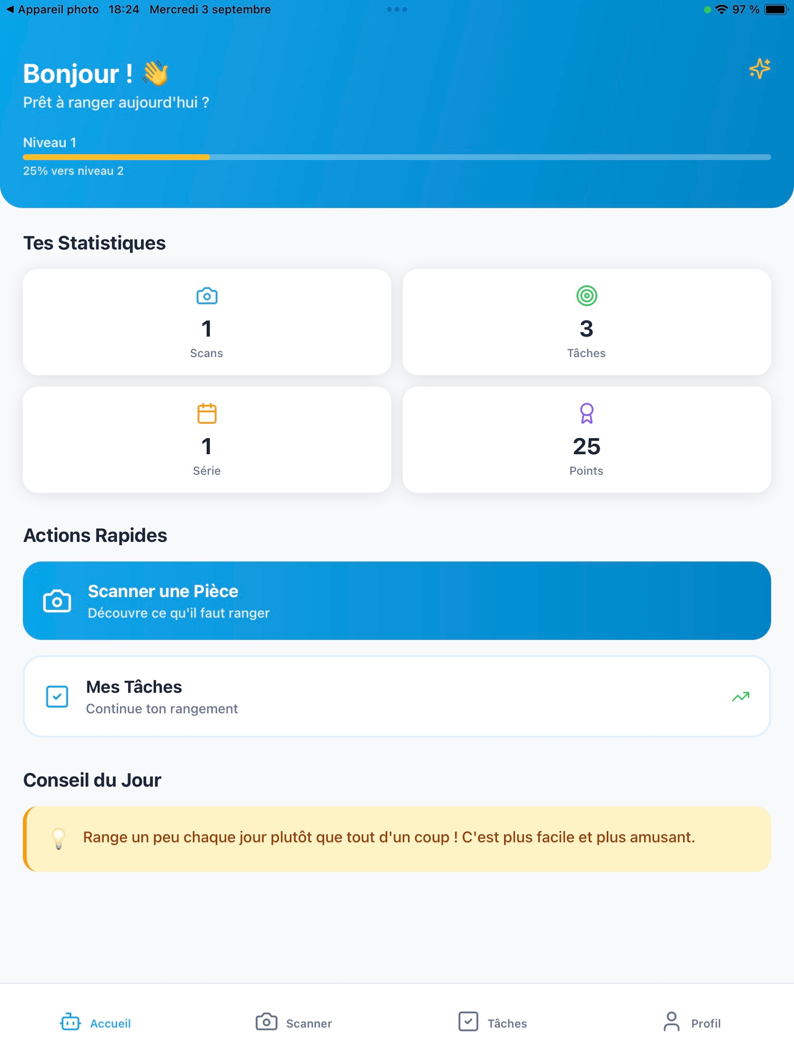Click the orange calendar icon above Série

[207, 413]
